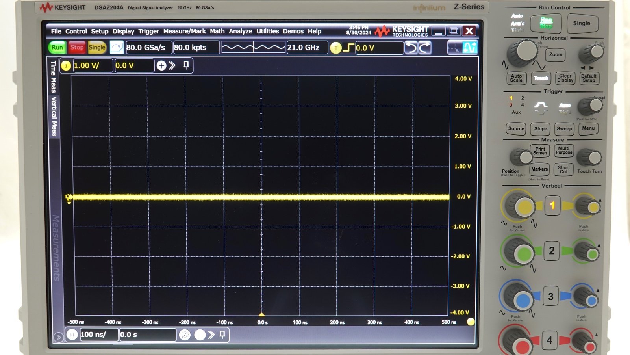Expand the channel toolbar double chevron

pos(172,65)
